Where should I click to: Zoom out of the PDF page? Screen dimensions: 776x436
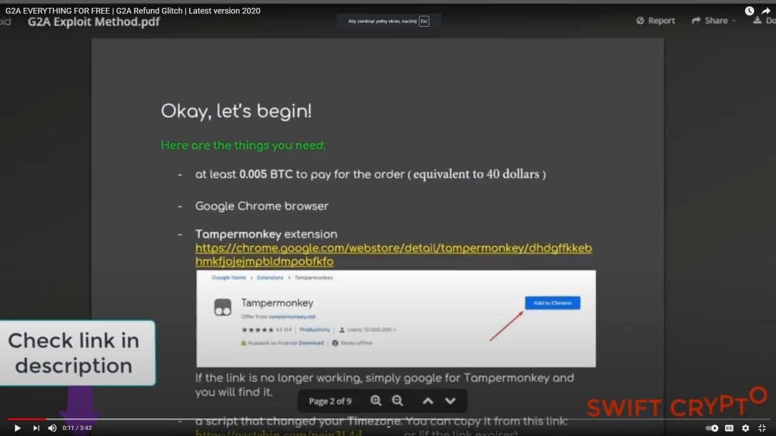click(397, 401)
